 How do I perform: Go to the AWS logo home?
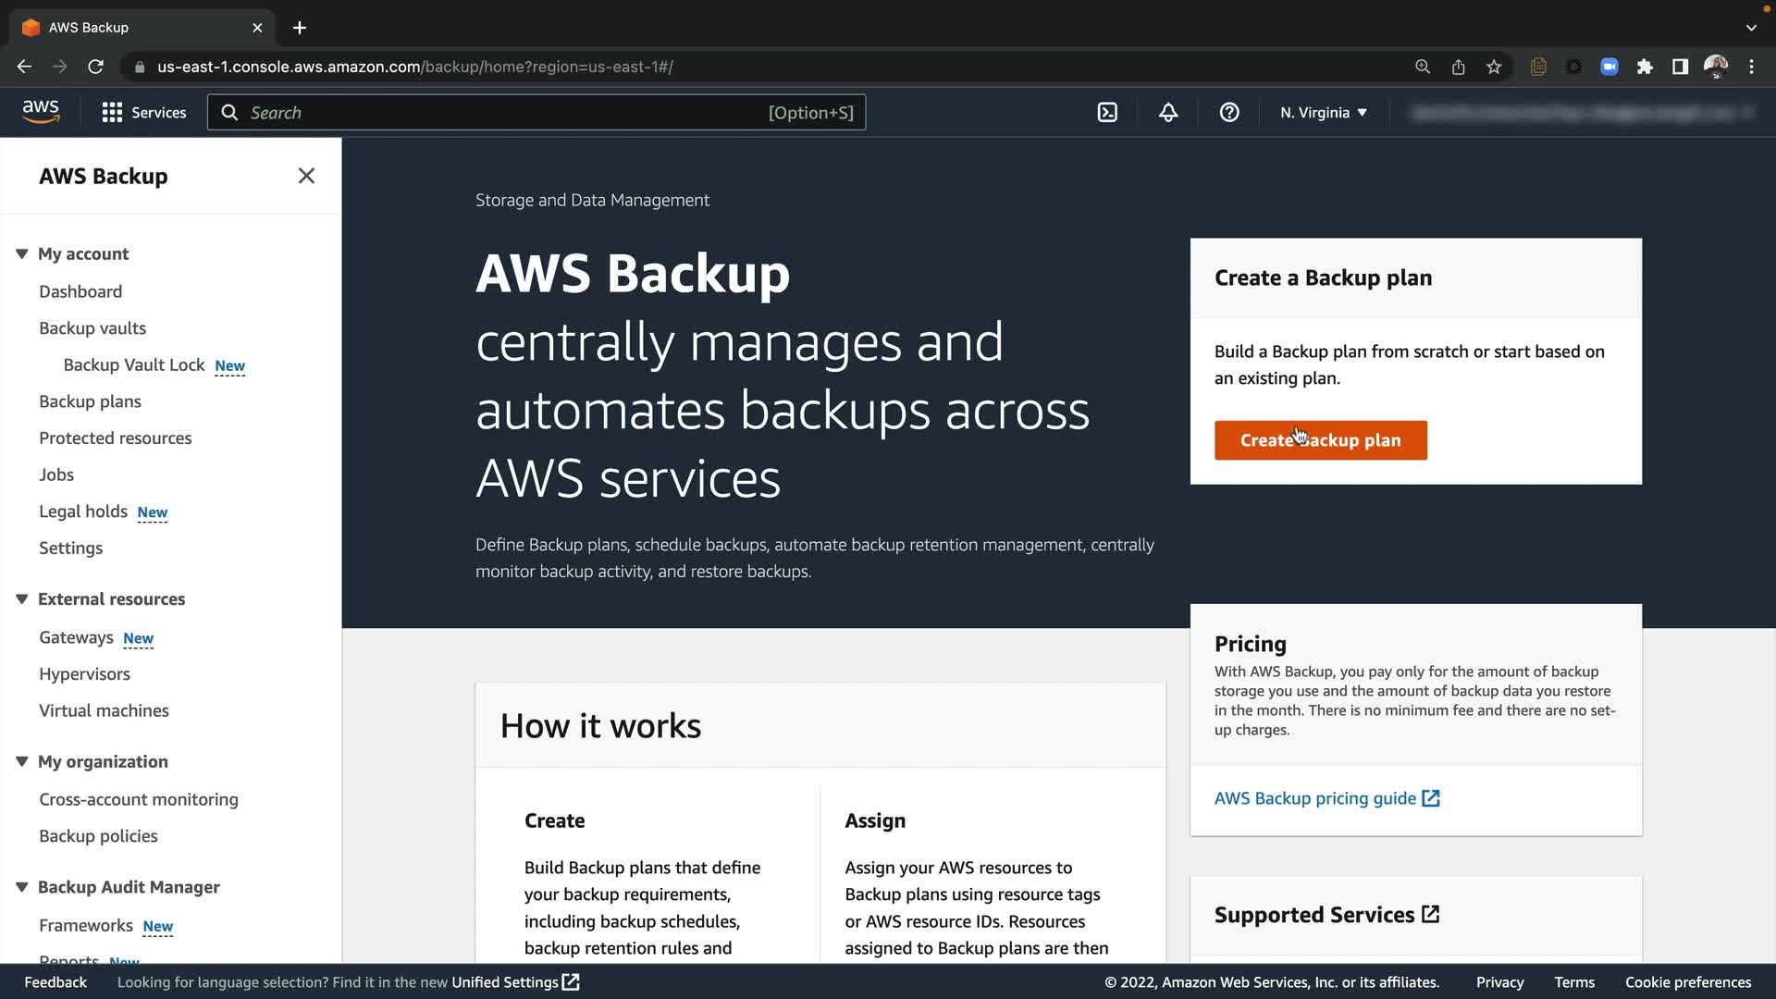[x=41, y=112]
